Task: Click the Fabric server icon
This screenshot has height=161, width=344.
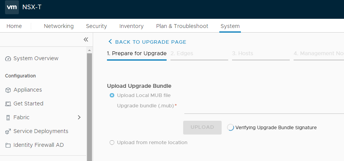Action: pyautogui.click(x=8, y=118)
